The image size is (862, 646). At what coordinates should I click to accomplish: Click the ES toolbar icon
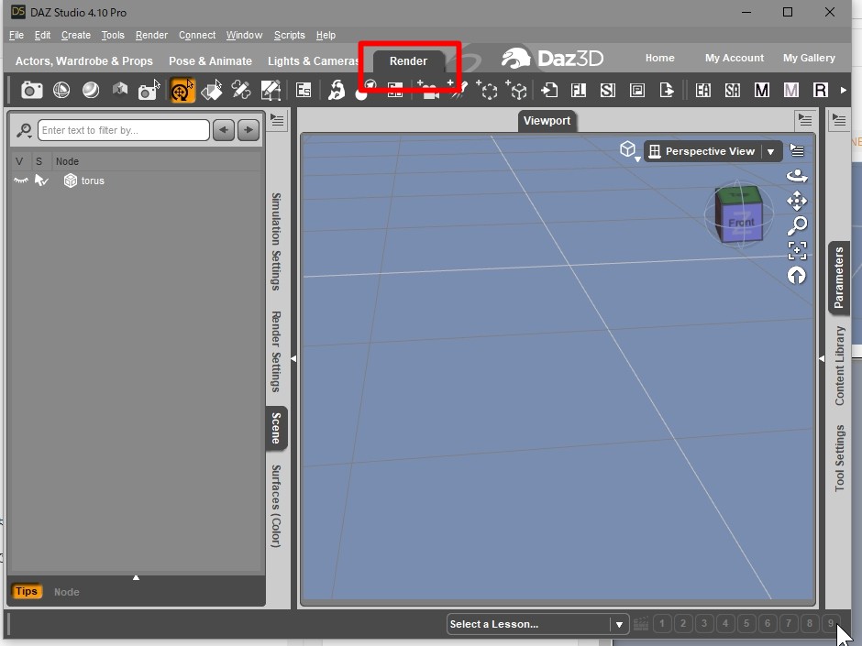(x=303, y=90)
